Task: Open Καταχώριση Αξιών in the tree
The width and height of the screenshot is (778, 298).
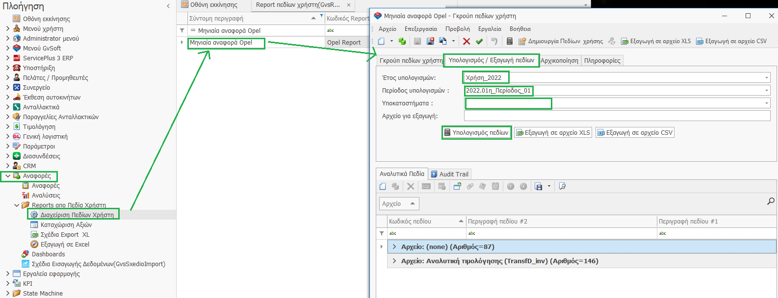Action: [66, 224]
